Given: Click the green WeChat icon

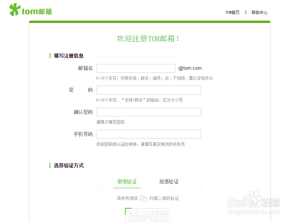Looking at the screenshot, I should (x=143, y=198).
